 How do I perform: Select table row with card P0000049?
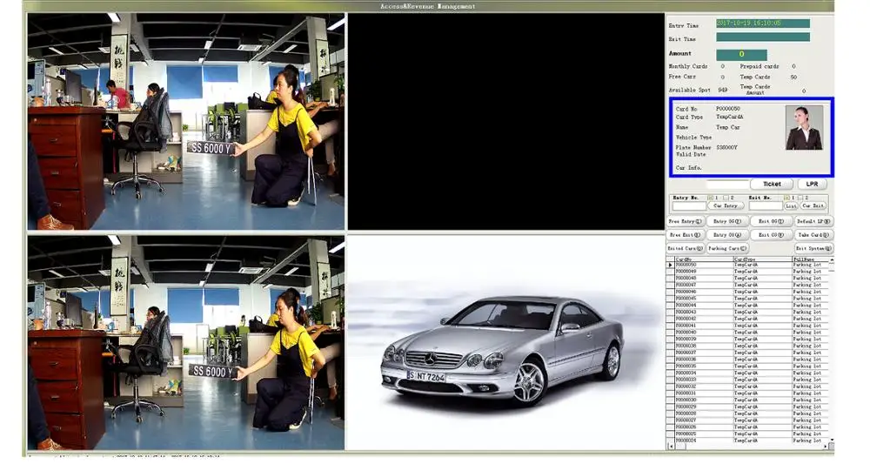[x=748, y=272]
